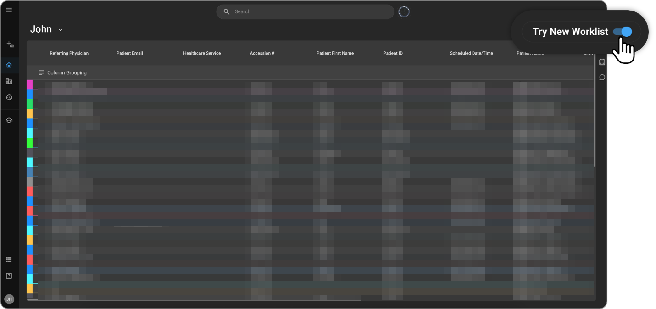Open the chat bubble panel on the right
This screenshot has height=309, width=656.
tap(602, 77)
